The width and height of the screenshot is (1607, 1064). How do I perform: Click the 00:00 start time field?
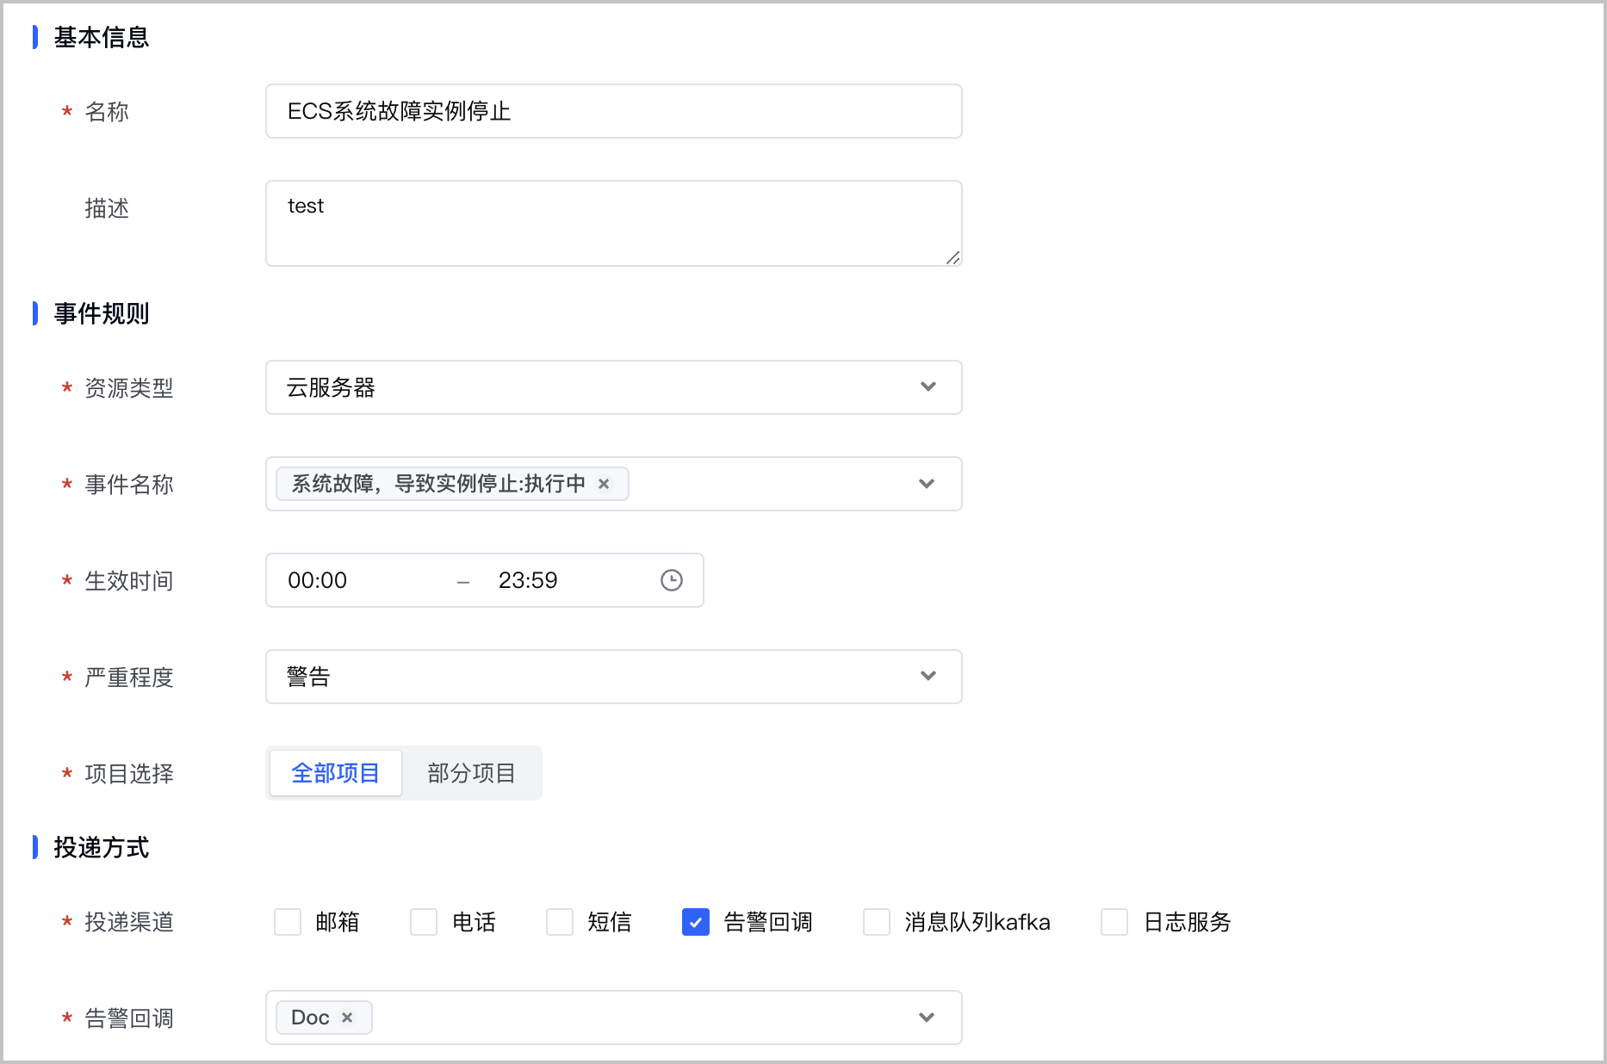pyautogui.click(x=317, y=580)
